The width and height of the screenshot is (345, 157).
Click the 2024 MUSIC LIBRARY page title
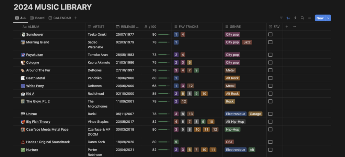click(53, 7)
